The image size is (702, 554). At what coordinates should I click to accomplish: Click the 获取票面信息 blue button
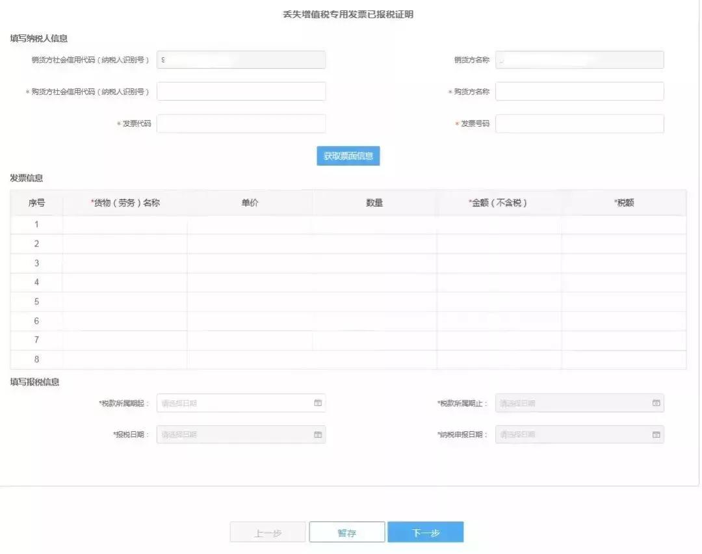coord(348,156)
